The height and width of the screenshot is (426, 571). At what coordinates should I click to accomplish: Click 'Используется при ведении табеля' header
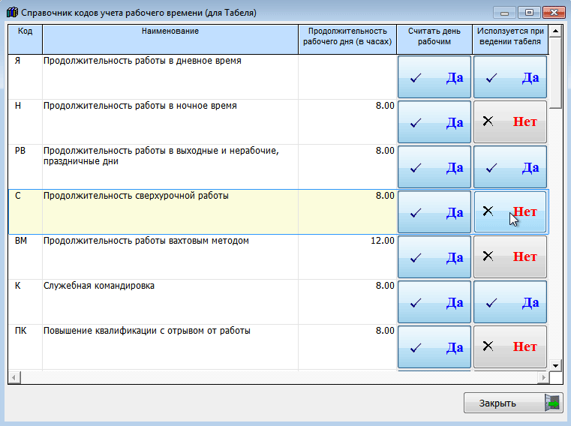(x=510, y=39)
